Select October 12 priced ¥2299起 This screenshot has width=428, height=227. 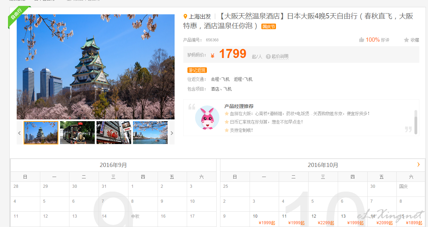click(323, 219)
